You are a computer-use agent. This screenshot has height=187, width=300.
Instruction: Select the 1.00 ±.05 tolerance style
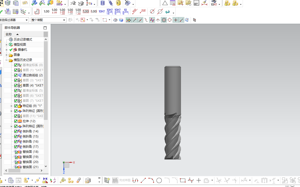(55, 11)
